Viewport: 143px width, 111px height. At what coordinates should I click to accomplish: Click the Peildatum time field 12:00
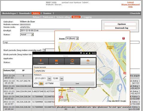pyautogui.click(x=55, y=78)
